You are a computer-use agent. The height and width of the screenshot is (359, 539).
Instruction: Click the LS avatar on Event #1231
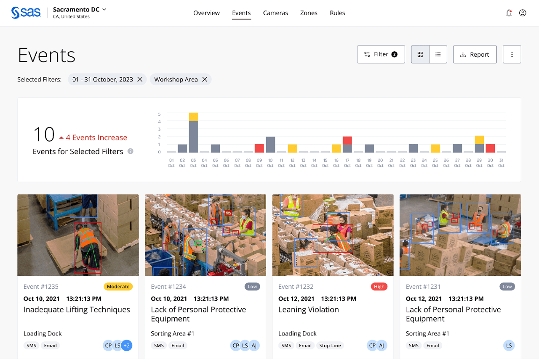point(509,346)
